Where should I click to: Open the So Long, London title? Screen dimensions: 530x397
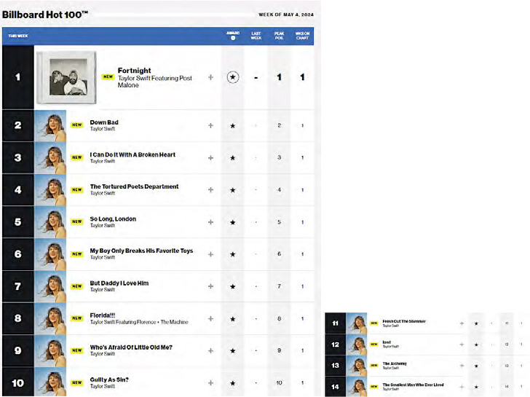click(x=113, y=219)
